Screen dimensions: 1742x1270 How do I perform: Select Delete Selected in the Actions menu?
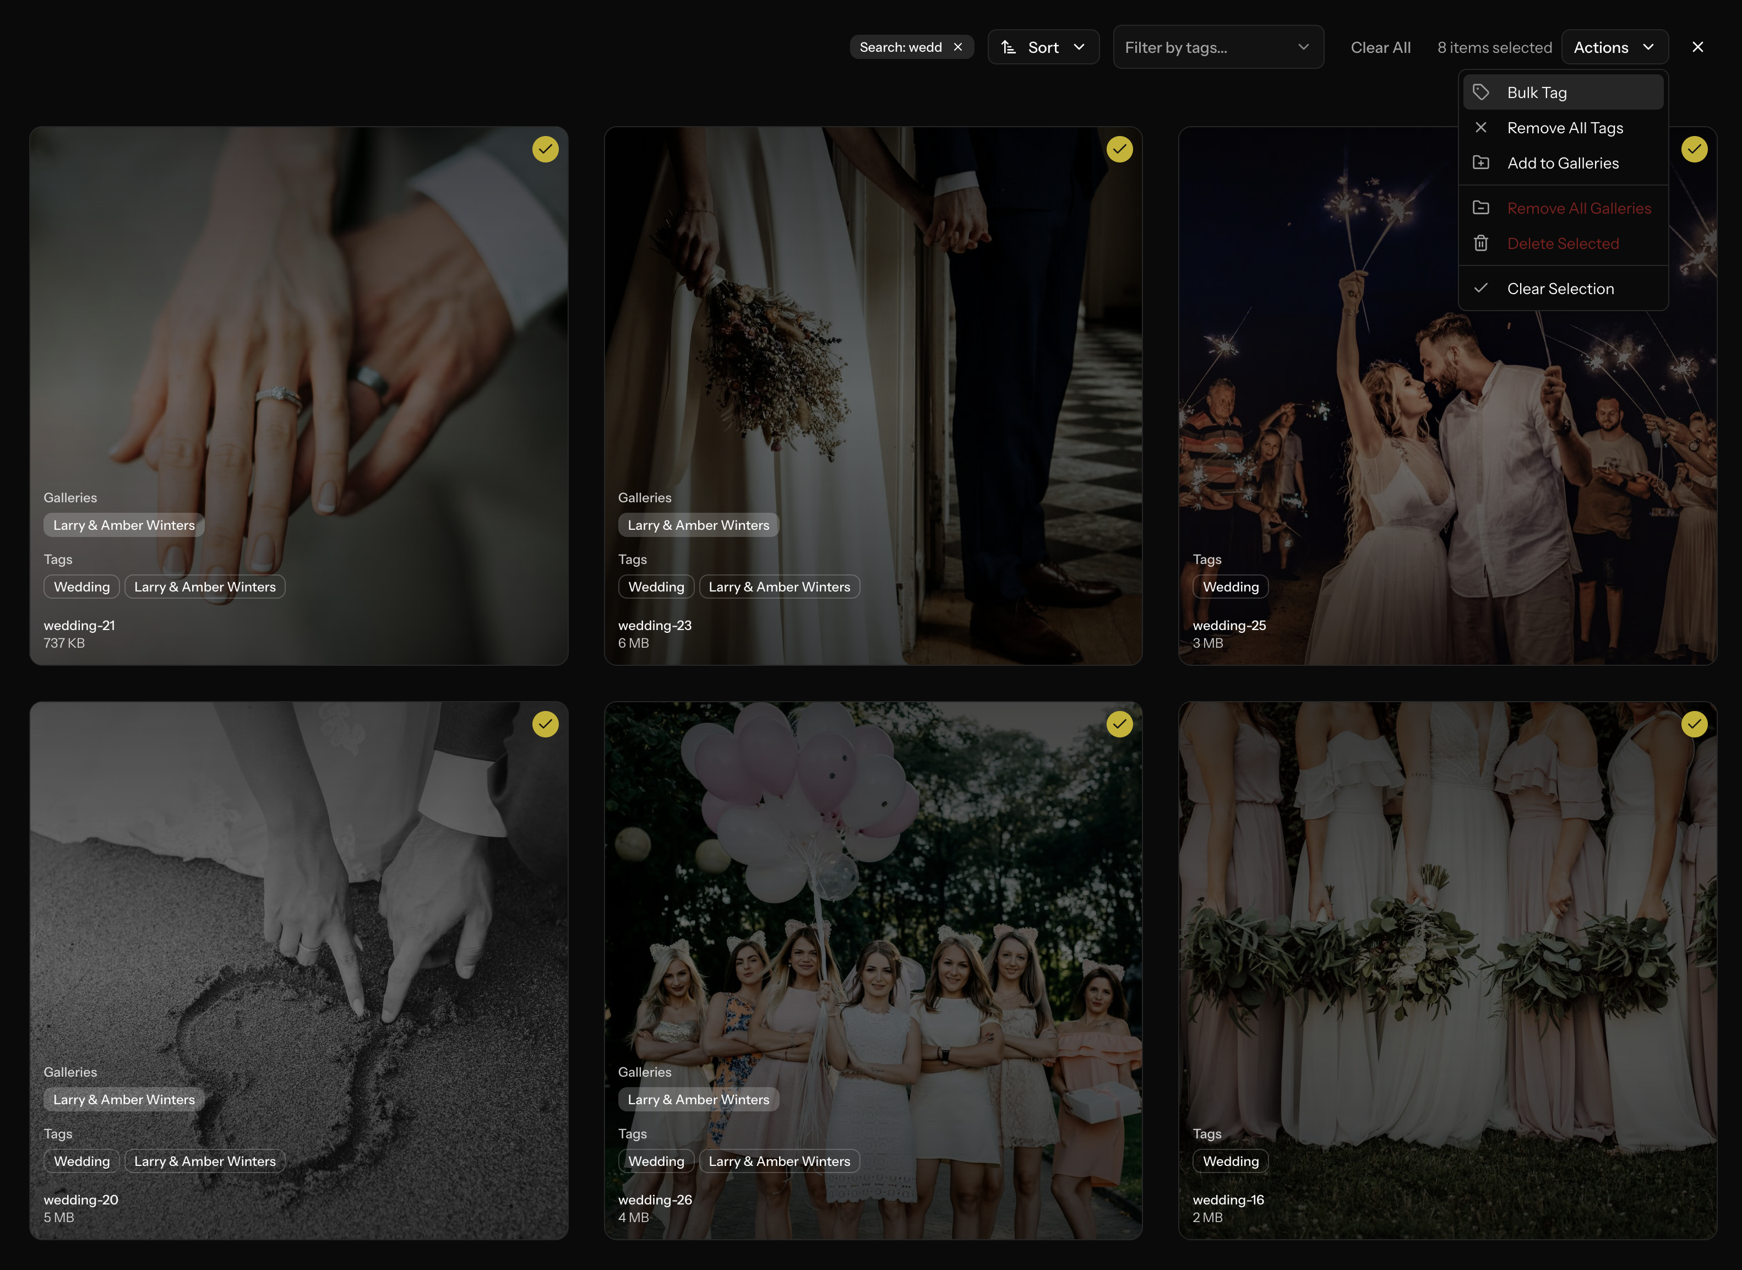(1562, 243)
